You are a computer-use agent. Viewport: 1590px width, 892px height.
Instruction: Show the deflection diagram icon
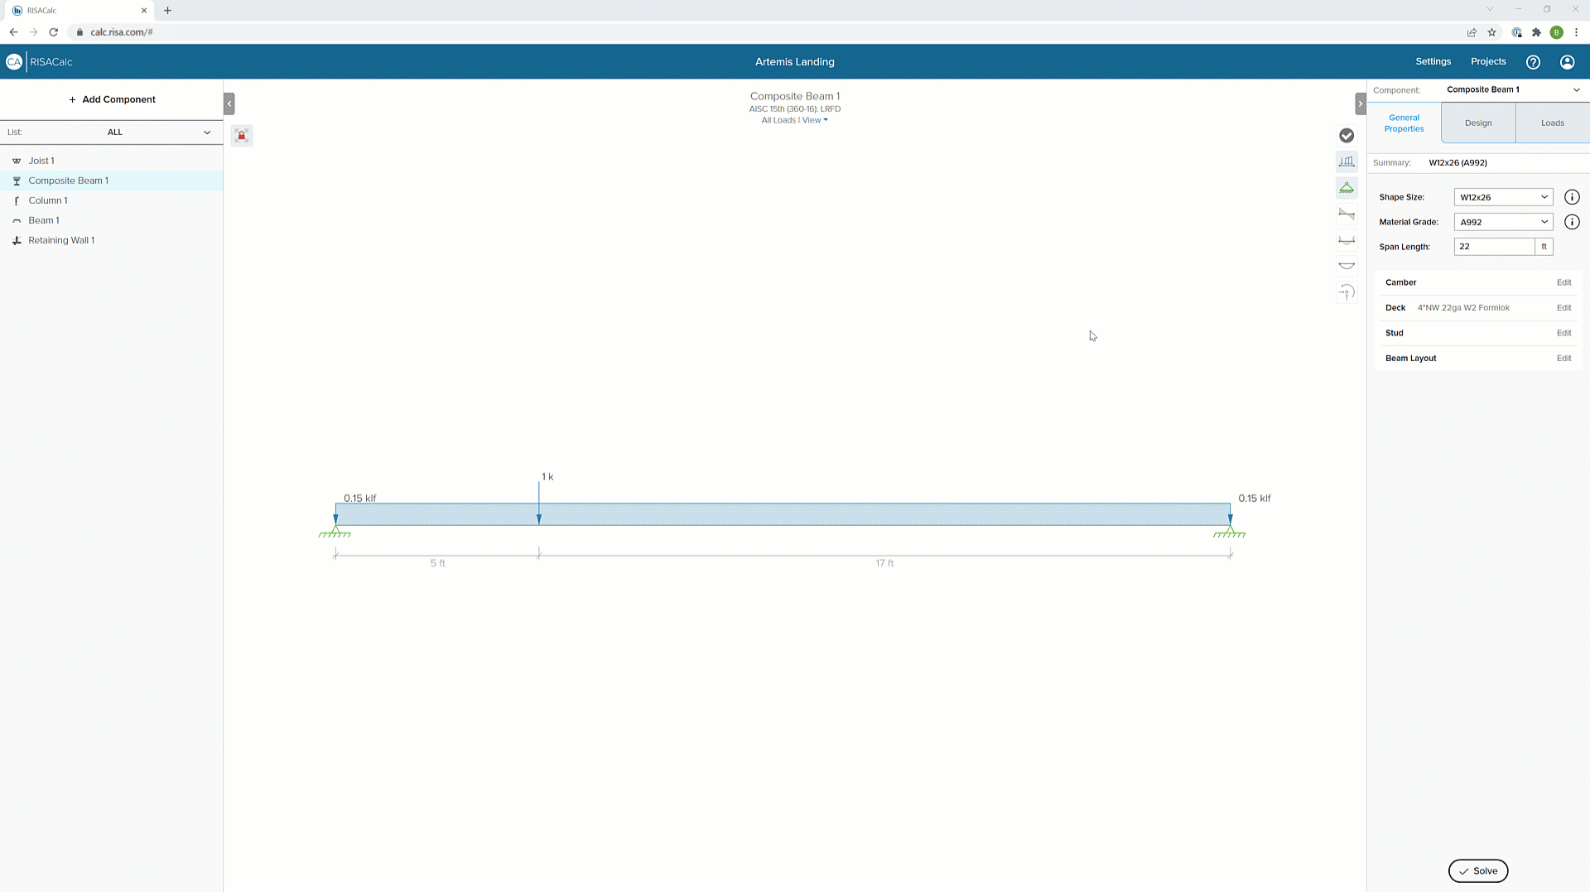[x=1347, y=266]
